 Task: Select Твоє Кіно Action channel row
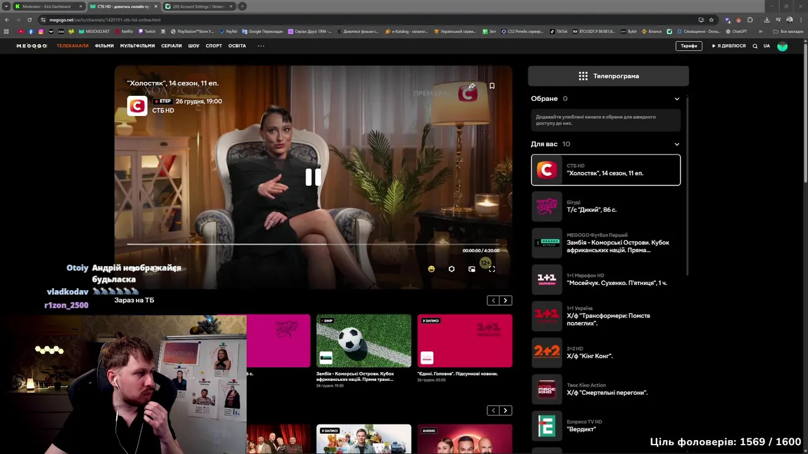click(606, 389)
